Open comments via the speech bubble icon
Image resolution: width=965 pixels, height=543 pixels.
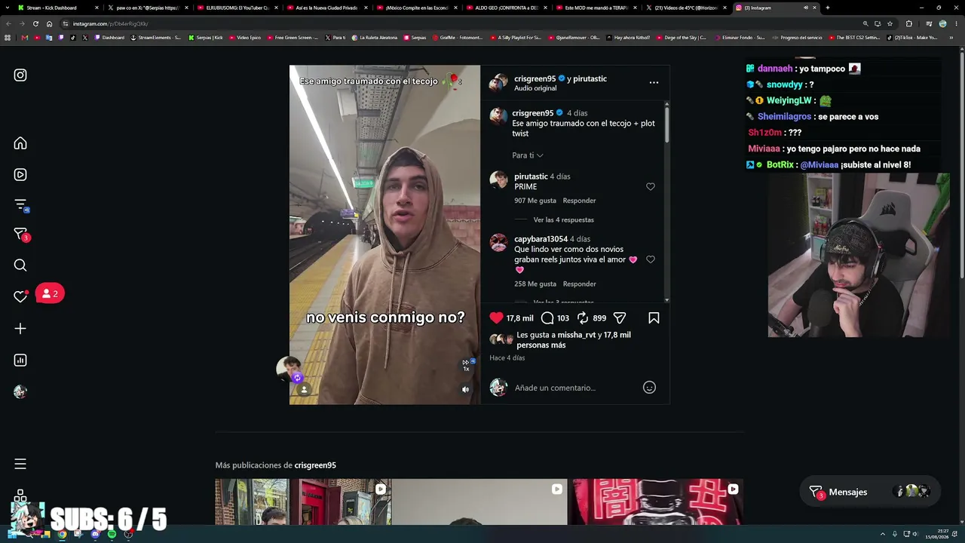(547, 318)
